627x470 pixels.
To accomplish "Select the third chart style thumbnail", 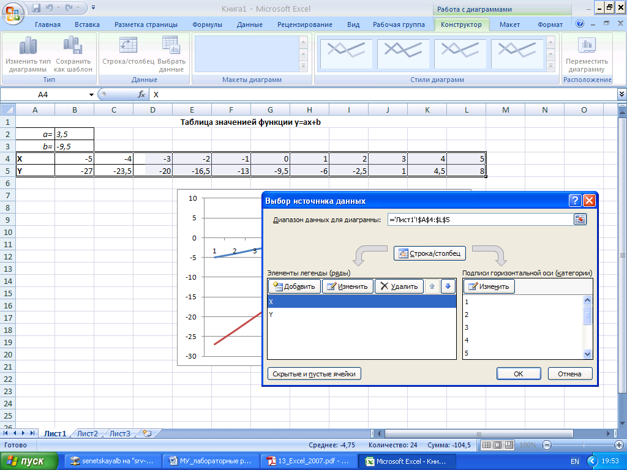I will point(460,54).
